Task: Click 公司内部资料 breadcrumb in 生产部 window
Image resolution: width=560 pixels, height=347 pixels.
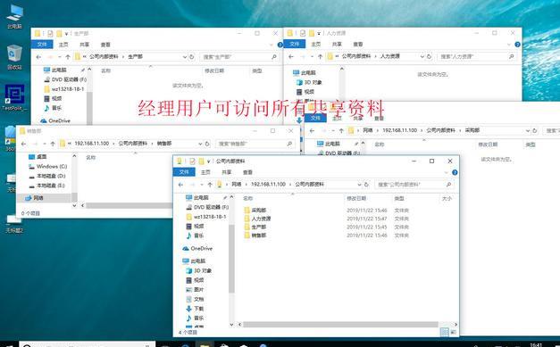Action: tap(104, 56)
